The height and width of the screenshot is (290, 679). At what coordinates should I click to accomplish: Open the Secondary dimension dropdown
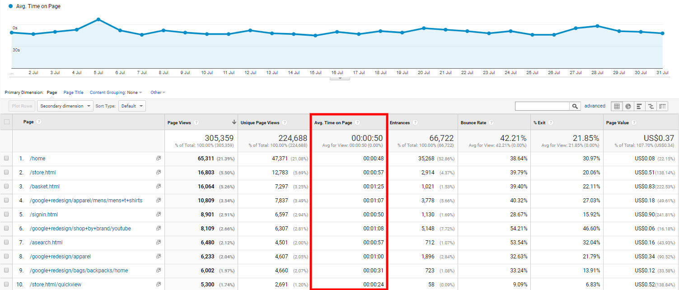click(x=65, y=106)
